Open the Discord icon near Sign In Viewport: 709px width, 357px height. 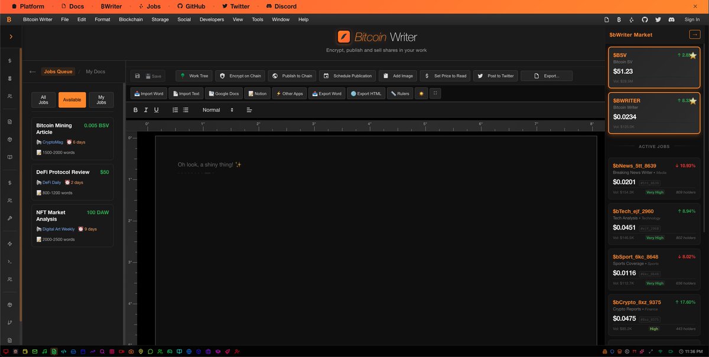coord(671,19)
